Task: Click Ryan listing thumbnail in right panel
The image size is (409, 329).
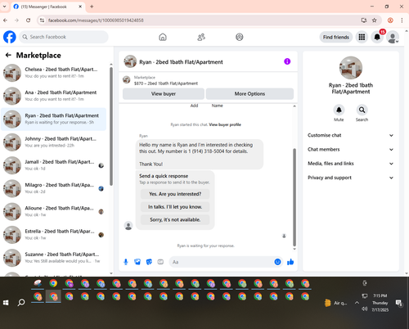Action: 351,68
